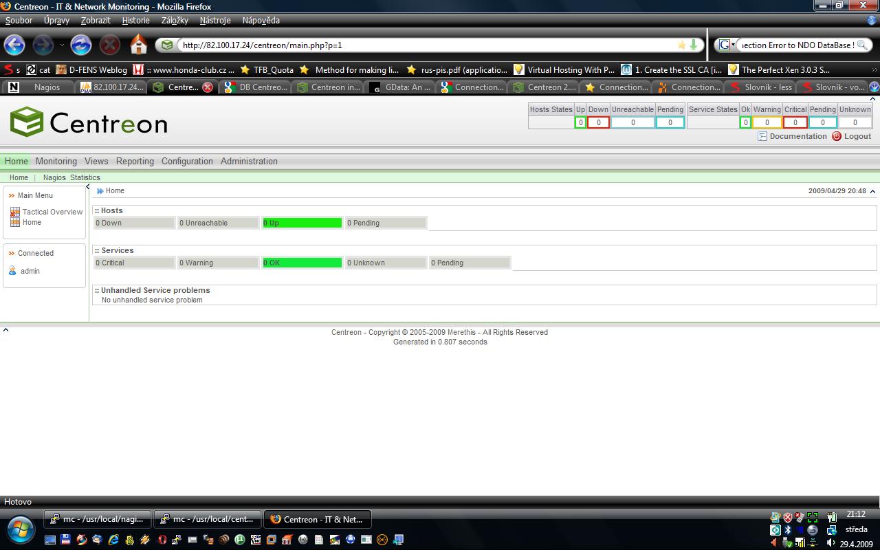Open the Tactical Overview link
The image size is (880, 550).
coord(52,212)
